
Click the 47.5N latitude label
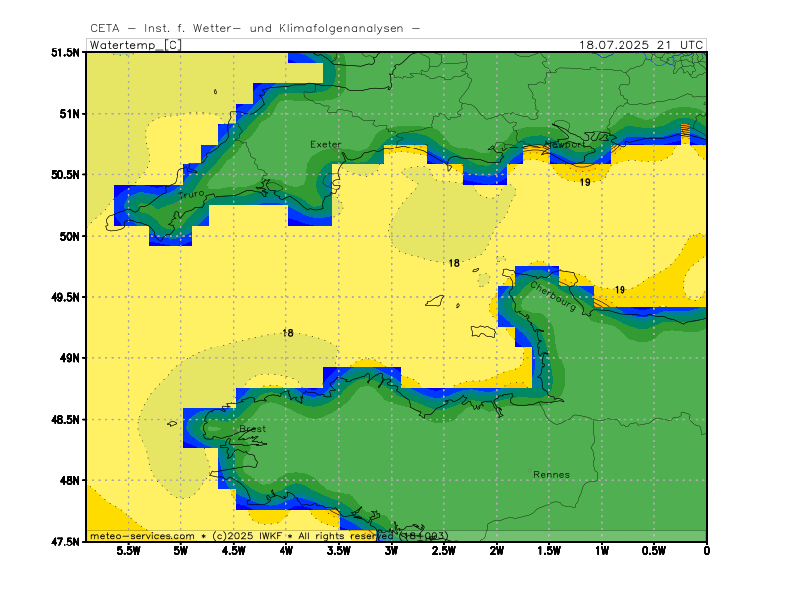pos(65,542)
